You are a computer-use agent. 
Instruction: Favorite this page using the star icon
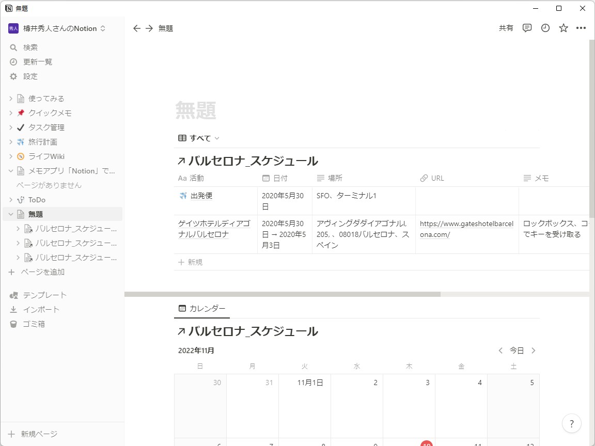pos(563,28)
